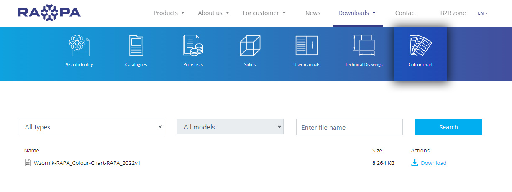Open the Price Lists coins icon
The height and width of the screenshot is (192, 512).
point(193,46)
